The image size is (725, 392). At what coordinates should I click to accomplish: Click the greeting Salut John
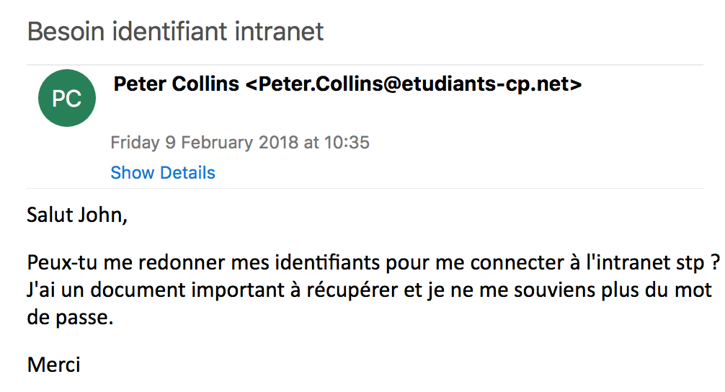tap(76, 215)
